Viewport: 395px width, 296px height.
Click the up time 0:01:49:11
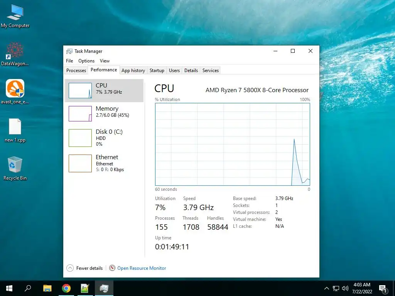pos(172,247)
